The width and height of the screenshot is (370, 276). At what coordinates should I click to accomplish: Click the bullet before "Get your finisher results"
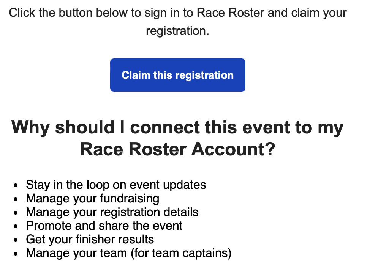(x=16, y=240)
